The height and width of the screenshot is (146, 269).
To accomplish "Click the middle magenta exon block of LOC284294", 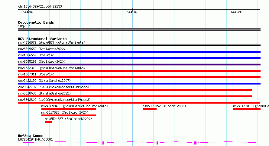I will [157, 143].
